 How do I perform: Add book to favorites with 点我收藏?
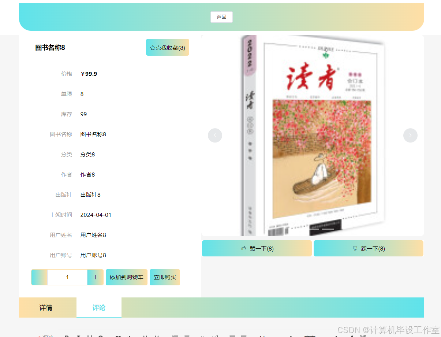click(168, 47)
